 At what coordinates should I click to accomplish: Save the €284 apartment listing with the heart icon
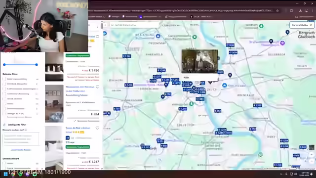click(97, 87)
